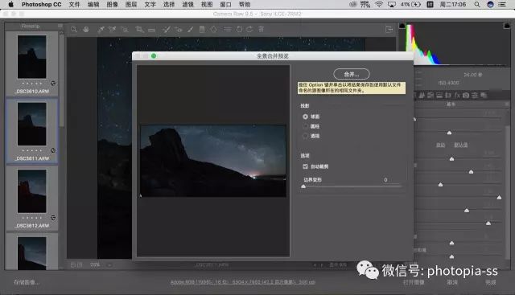Rotate image clockwise
This screenshot has width=515, height=295.
point(249,29)
